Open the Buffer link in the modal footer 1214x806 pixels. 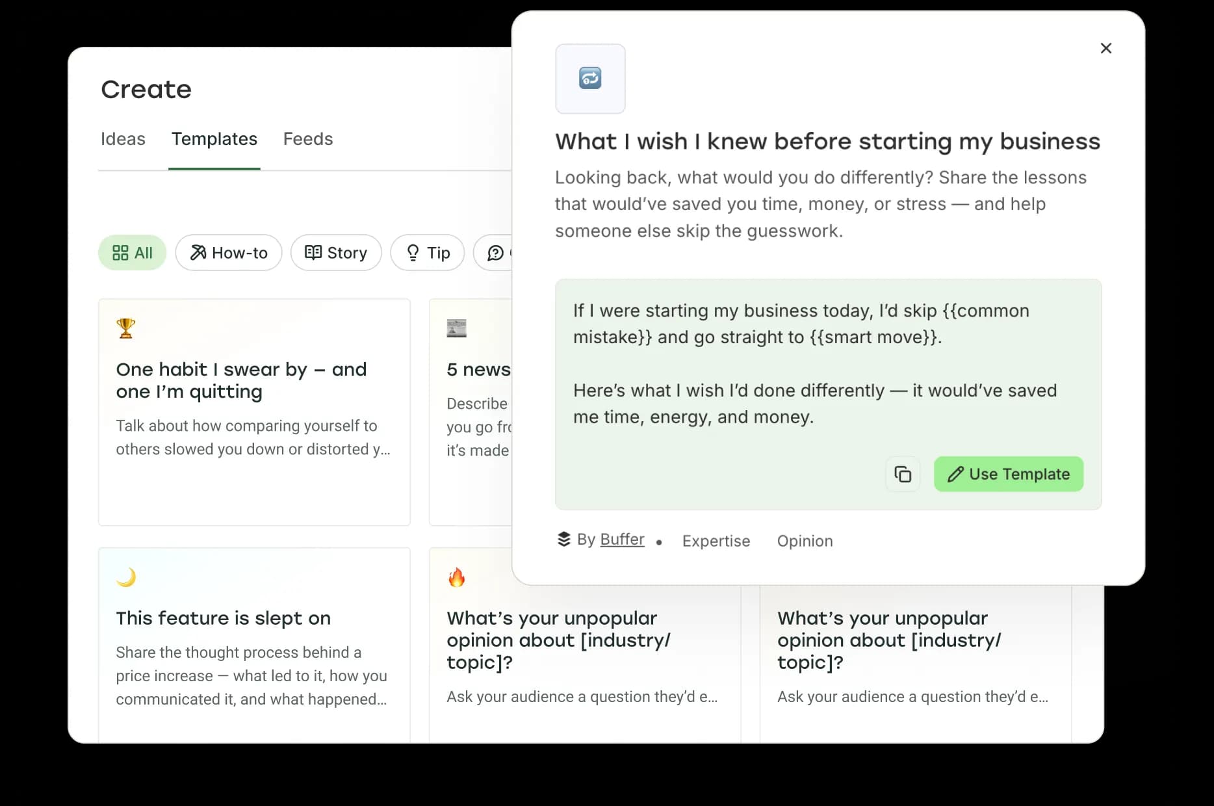pos(622,539)
